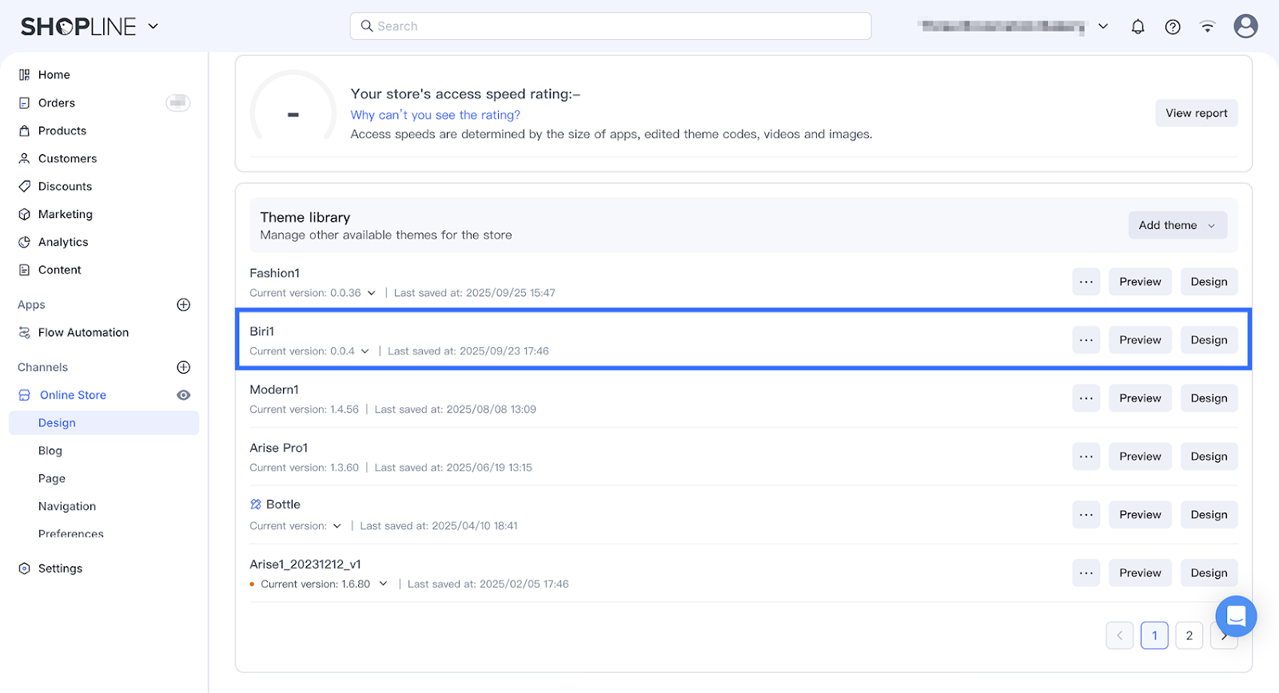Add a sales channel with plus icon
The width and height of the screenshot is (1279, 693).
pos(183,367)
